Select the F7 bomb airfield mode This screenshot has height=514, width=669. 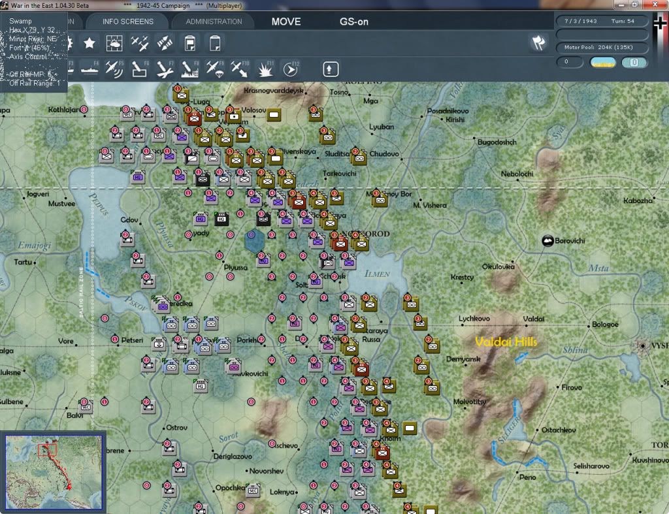165,69
